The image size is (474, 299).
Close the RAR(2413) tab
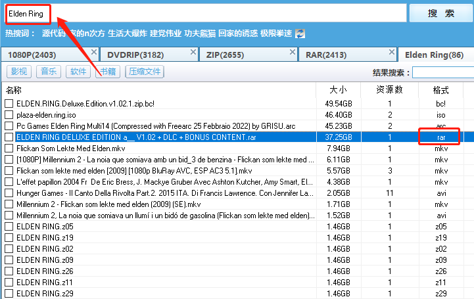pos(391,52)
